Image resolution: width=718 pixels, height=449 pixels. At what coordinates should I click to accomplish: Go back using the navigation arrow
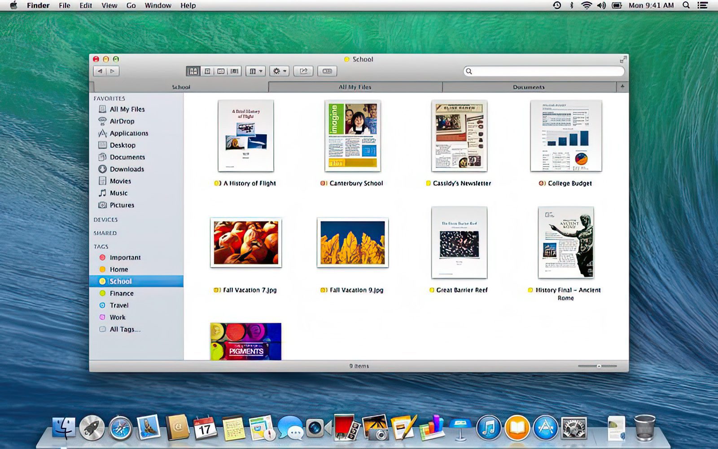(100, 70)
